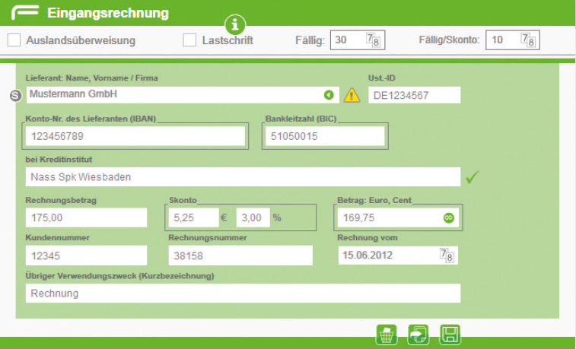576x349 pixels.
Task: Click the IBAN account number field
Action: pyautogui.click(x=135, y=136)
